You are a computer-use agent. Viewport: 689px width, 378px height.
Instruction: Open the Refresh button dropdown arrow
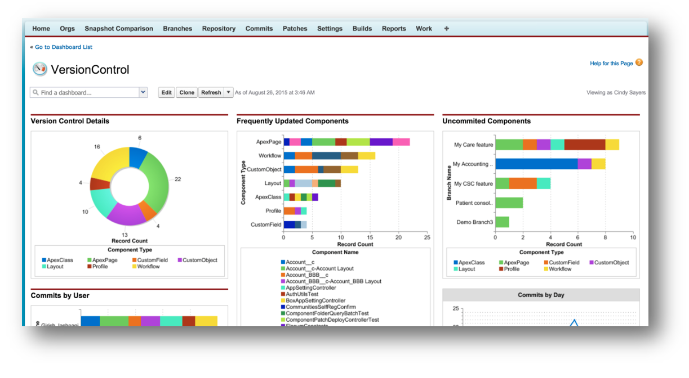coord(228,93)
